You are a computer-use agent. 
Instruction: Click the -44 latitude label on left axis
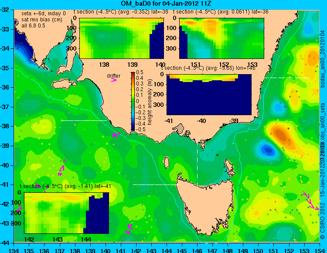coord(5,243)
